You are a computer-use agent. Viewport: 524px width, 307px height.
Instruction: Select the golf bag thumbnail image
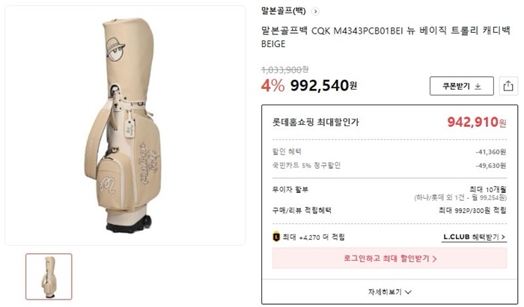(x=49, y=276)
